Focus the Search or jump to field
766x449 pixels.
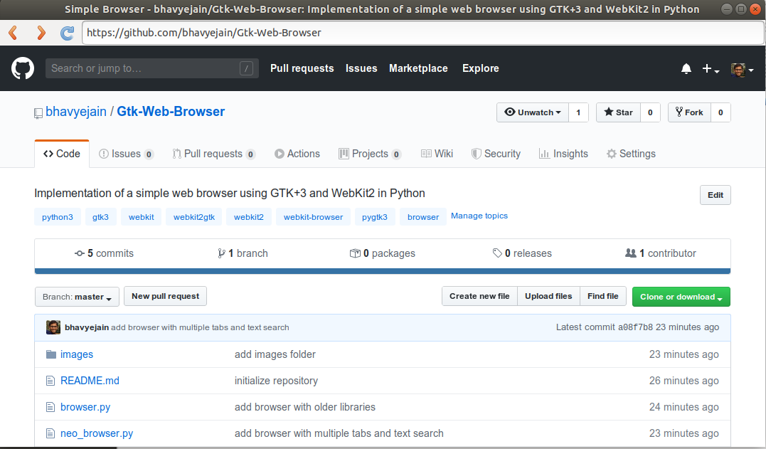152,68
